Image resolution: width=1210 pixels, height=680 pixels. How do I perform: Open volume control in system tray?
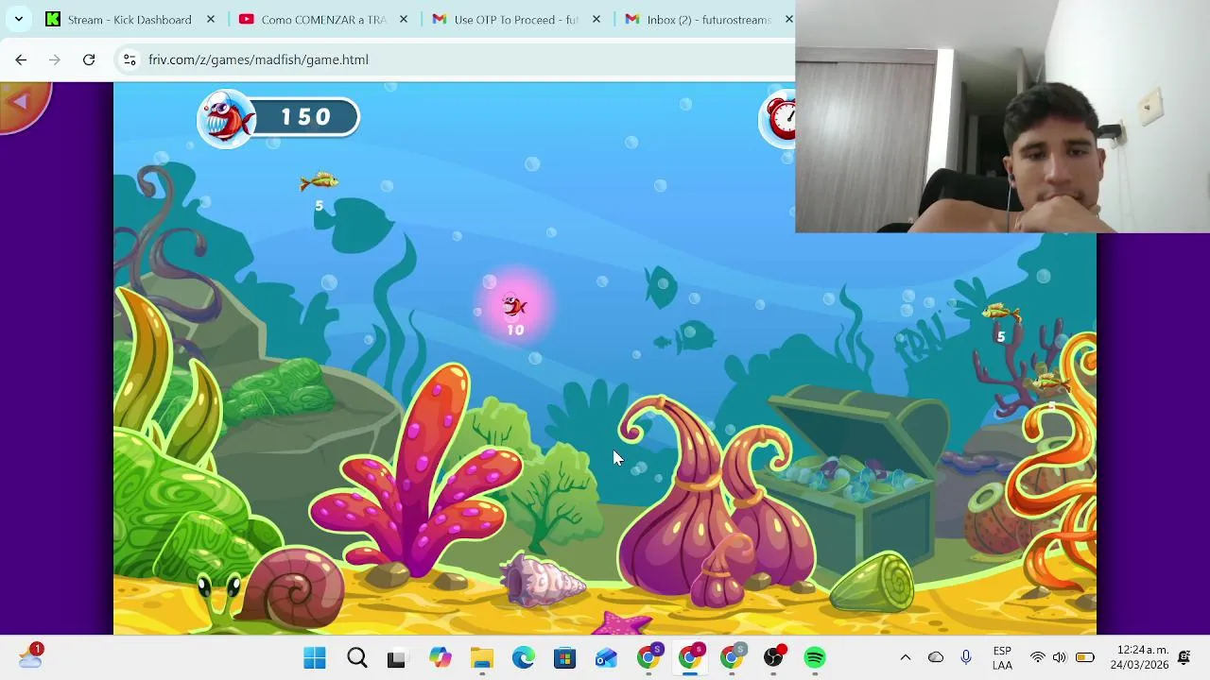tap(1060, 657)
